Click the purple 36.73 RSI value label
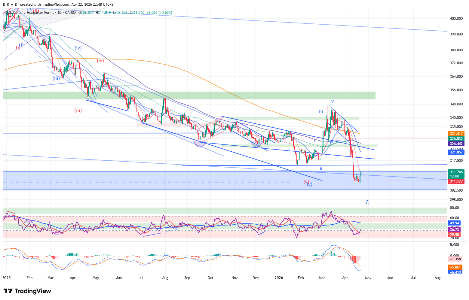The image size is (469, 300). [x=454, y=229]
